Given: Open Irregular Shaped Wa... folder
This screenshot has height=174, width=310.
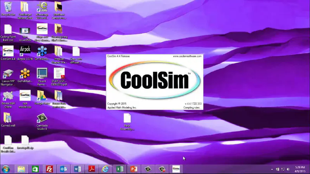Looking at the screenshot, I should pos(59,55).
